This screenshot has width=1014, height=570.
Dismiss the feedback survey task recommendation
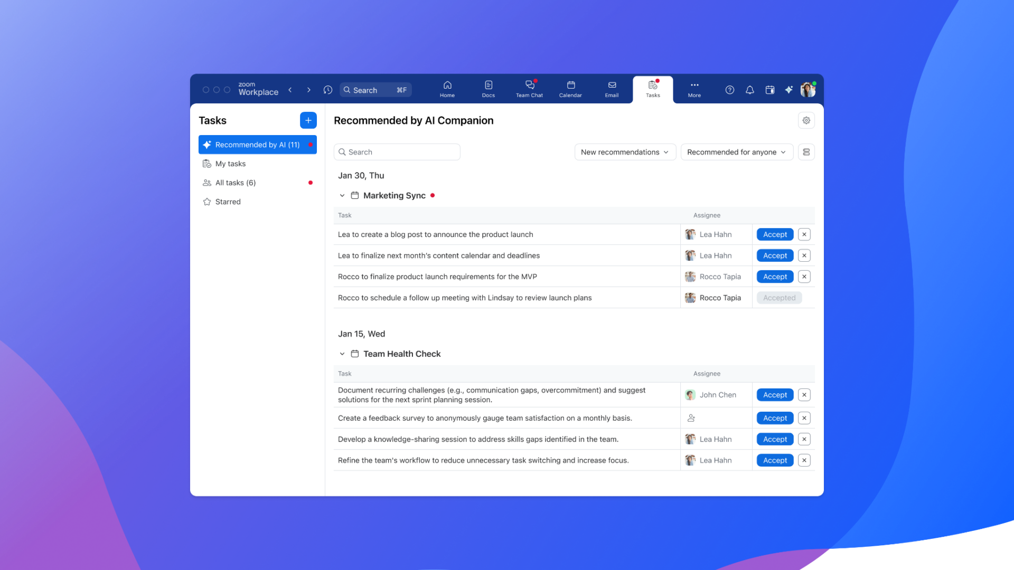coord(804,418)
